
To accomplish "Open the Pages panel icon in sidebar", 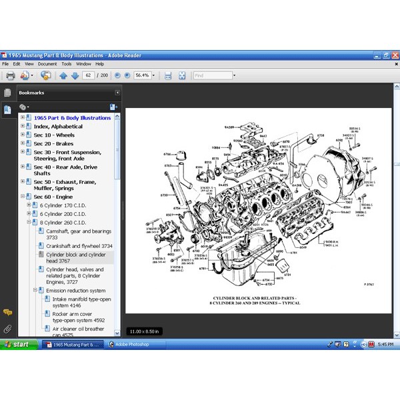I will click(7, 93).
